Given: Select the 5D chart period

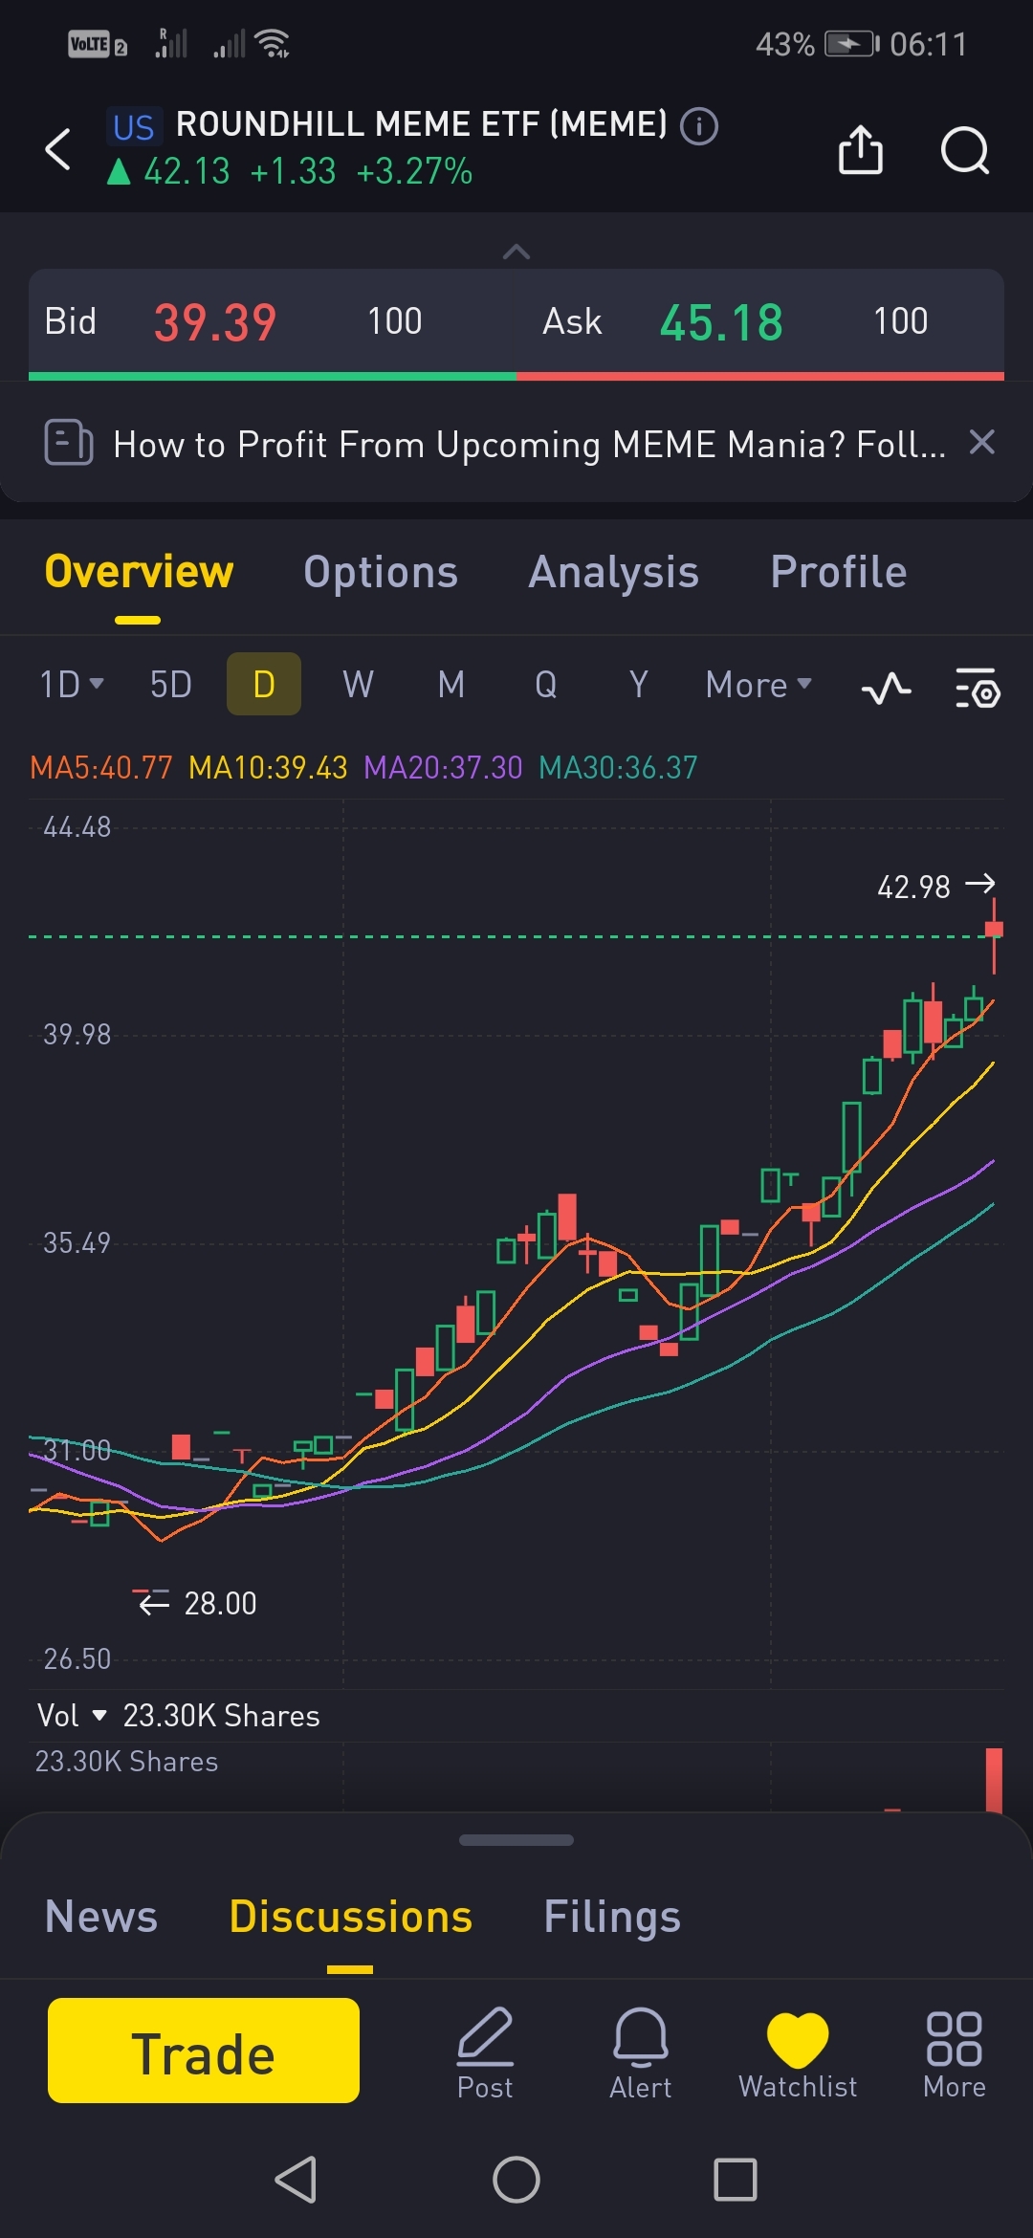Looking at the screenshot, I should [171, 685].
